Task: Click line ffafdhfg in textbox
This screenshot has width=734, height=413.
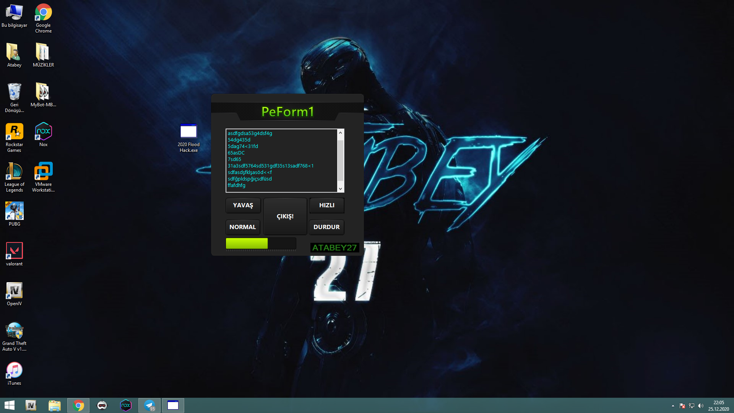Action: click(237, 185)
